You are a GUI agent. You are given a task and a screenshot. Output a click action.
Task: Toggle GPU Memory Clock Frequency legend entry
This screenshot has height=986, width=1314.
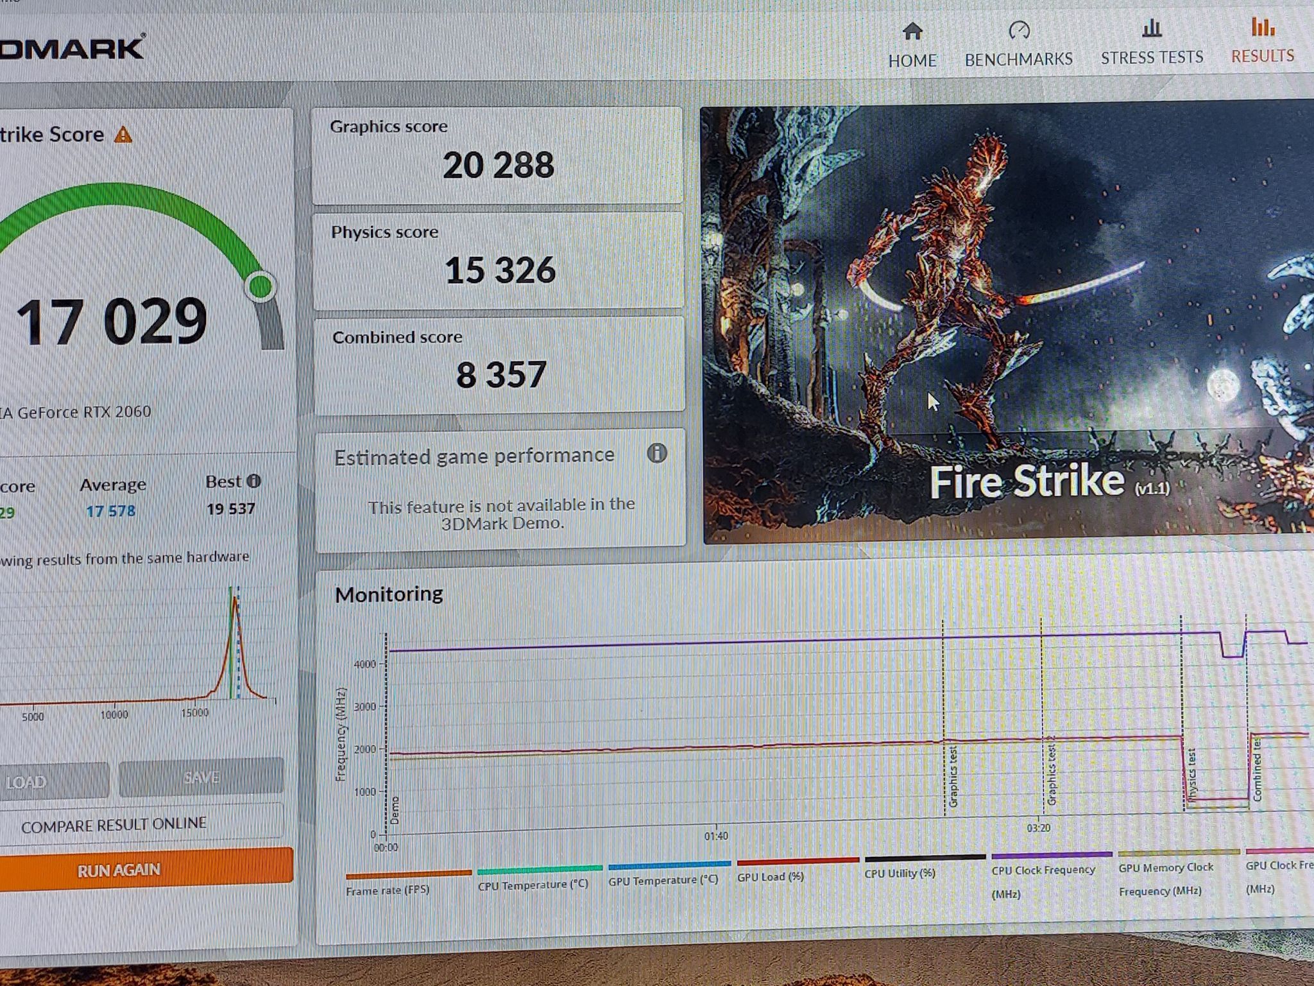1178,873
